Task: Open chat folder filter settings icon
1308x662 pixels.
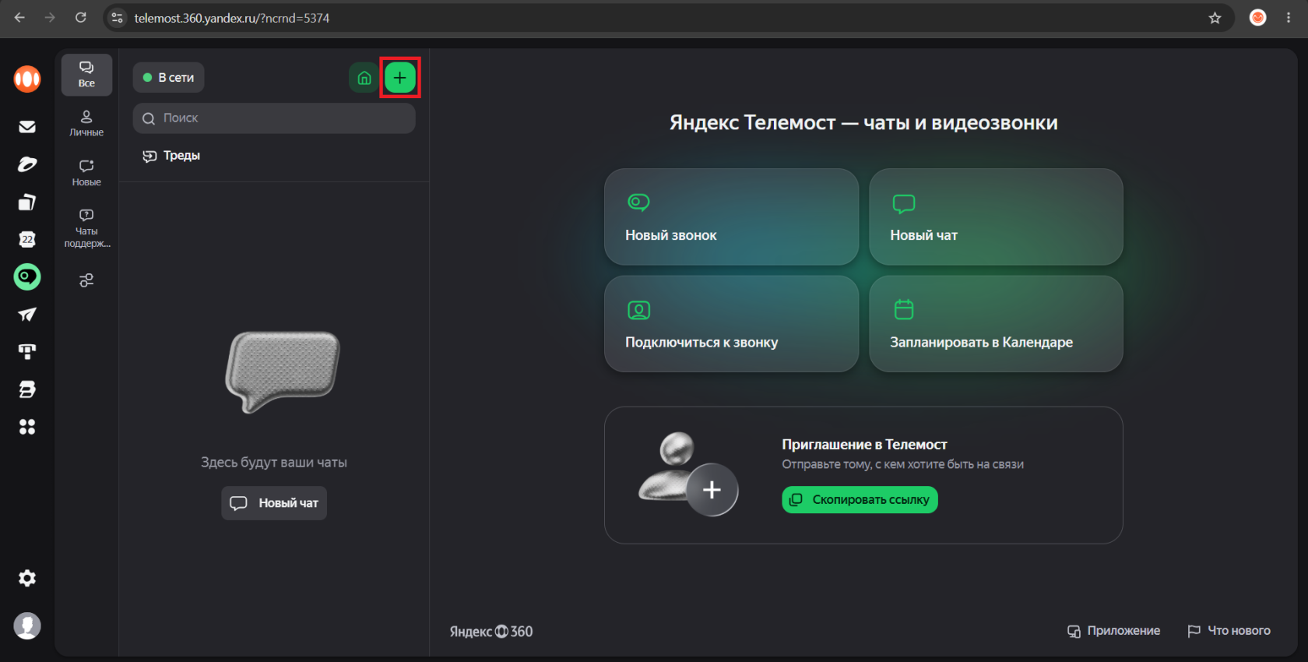Action: click(x=86, y=280)
